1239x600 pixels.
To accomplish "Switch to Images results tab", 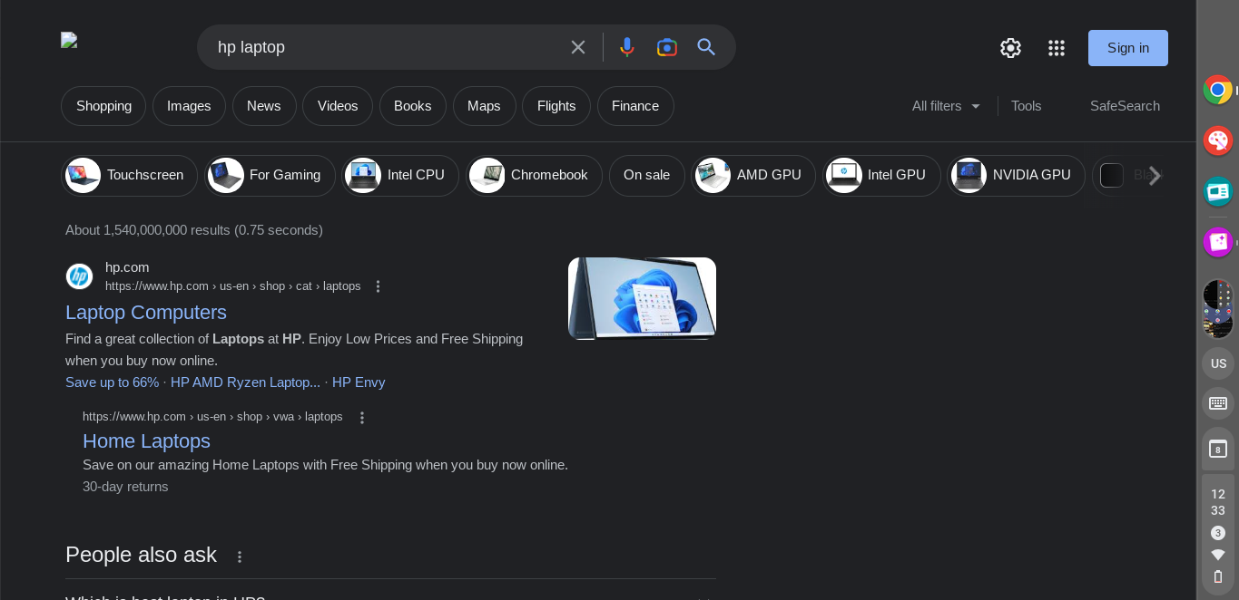I will 189,106.
